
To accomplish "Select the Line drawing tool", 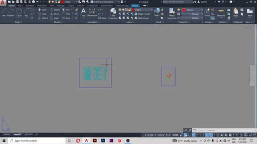I will pyautogui.click(x=3, y=12).
